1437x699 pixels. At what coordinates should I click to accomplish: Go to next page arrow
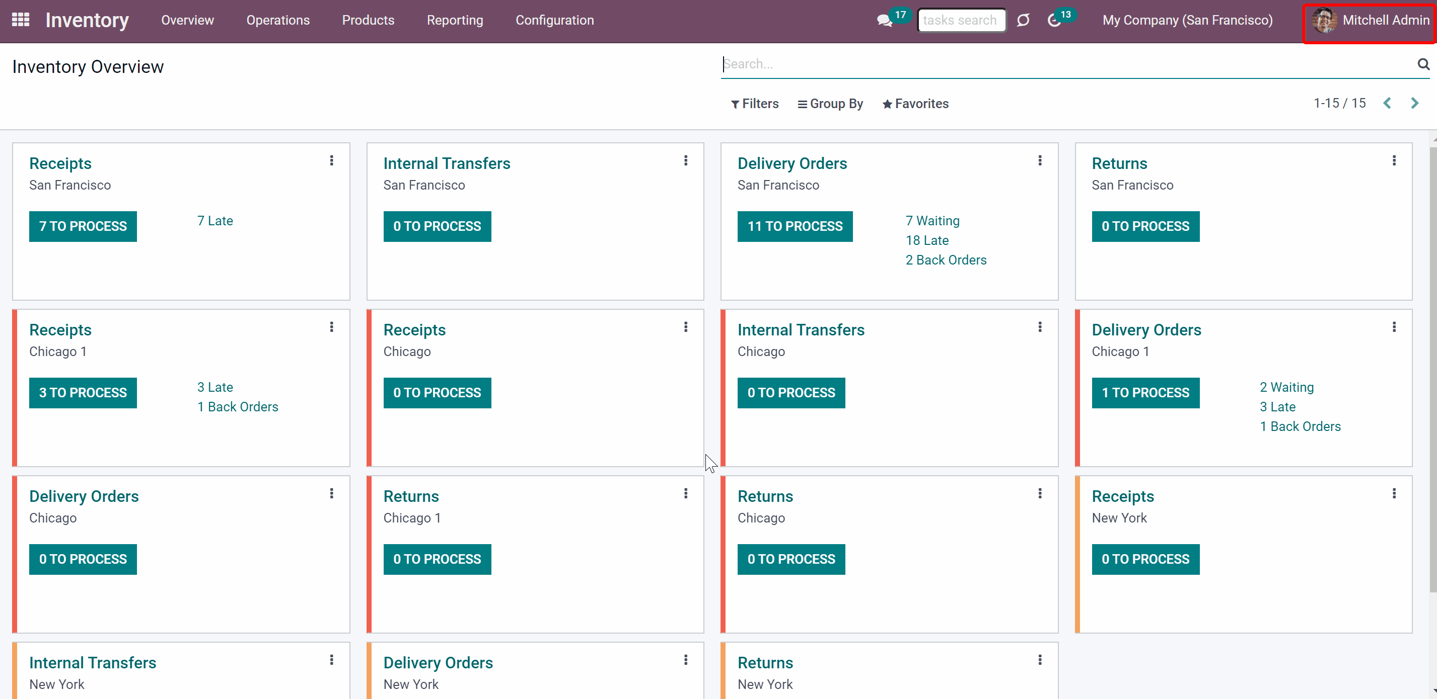pos(1415,103)
